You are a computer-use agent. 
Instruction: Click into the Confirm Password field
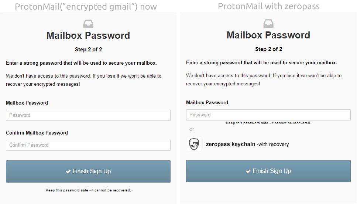click(x=88, y=145)
